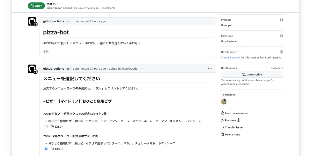311x156 pixels.
Task: Click Transfer issue
Action: (x=232, y=127)
